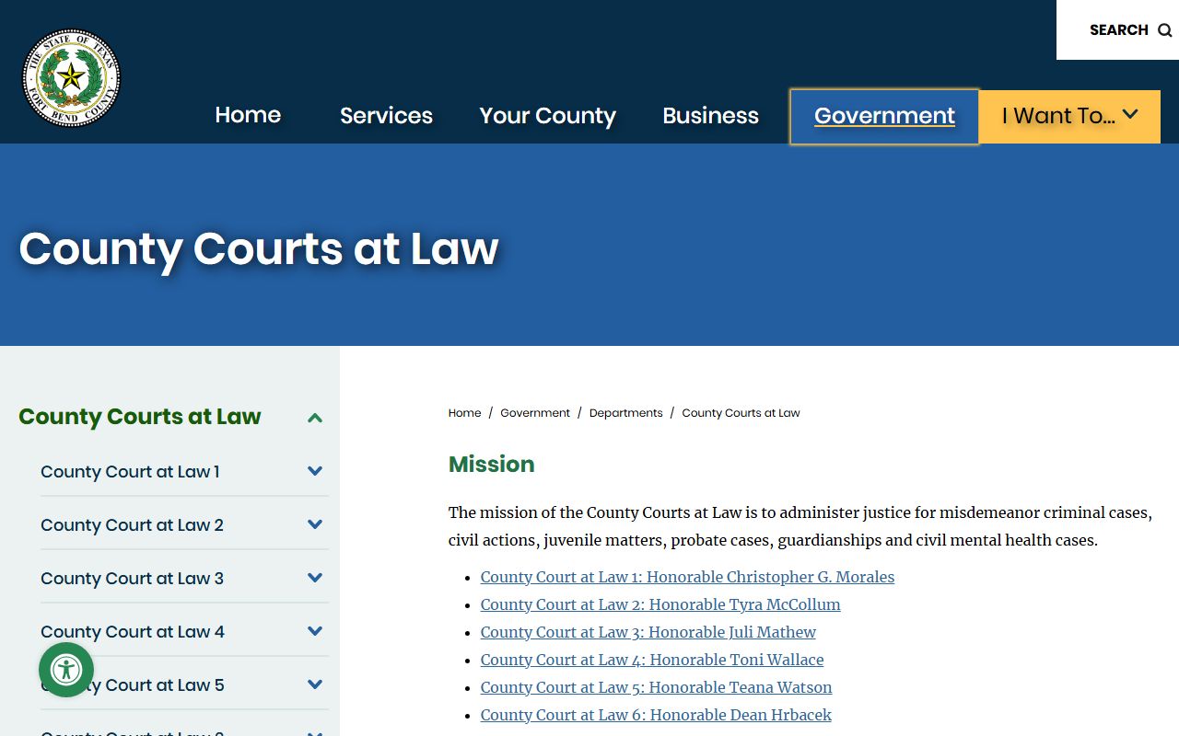Select County Court at Law 4 in sidebar
Image resolution: width=1179 pixels, height=736 pixels.
(133, 632)
